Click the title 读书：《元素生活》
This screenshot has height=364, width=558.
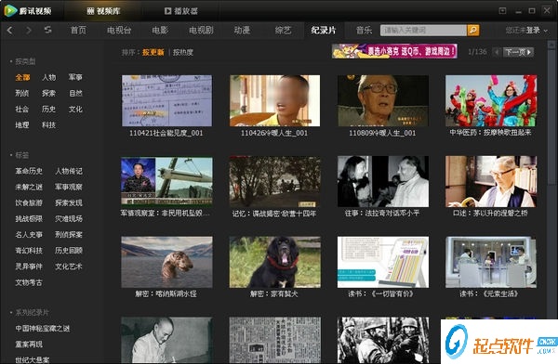(488, 294)
